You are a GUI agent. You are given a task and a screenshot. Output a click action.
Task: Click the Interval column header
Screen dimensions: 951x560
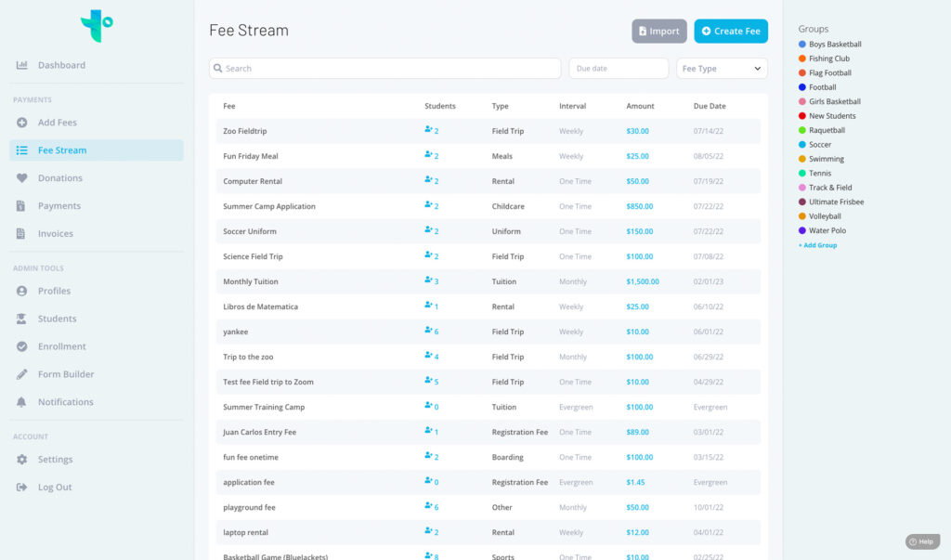pos(572,106)
